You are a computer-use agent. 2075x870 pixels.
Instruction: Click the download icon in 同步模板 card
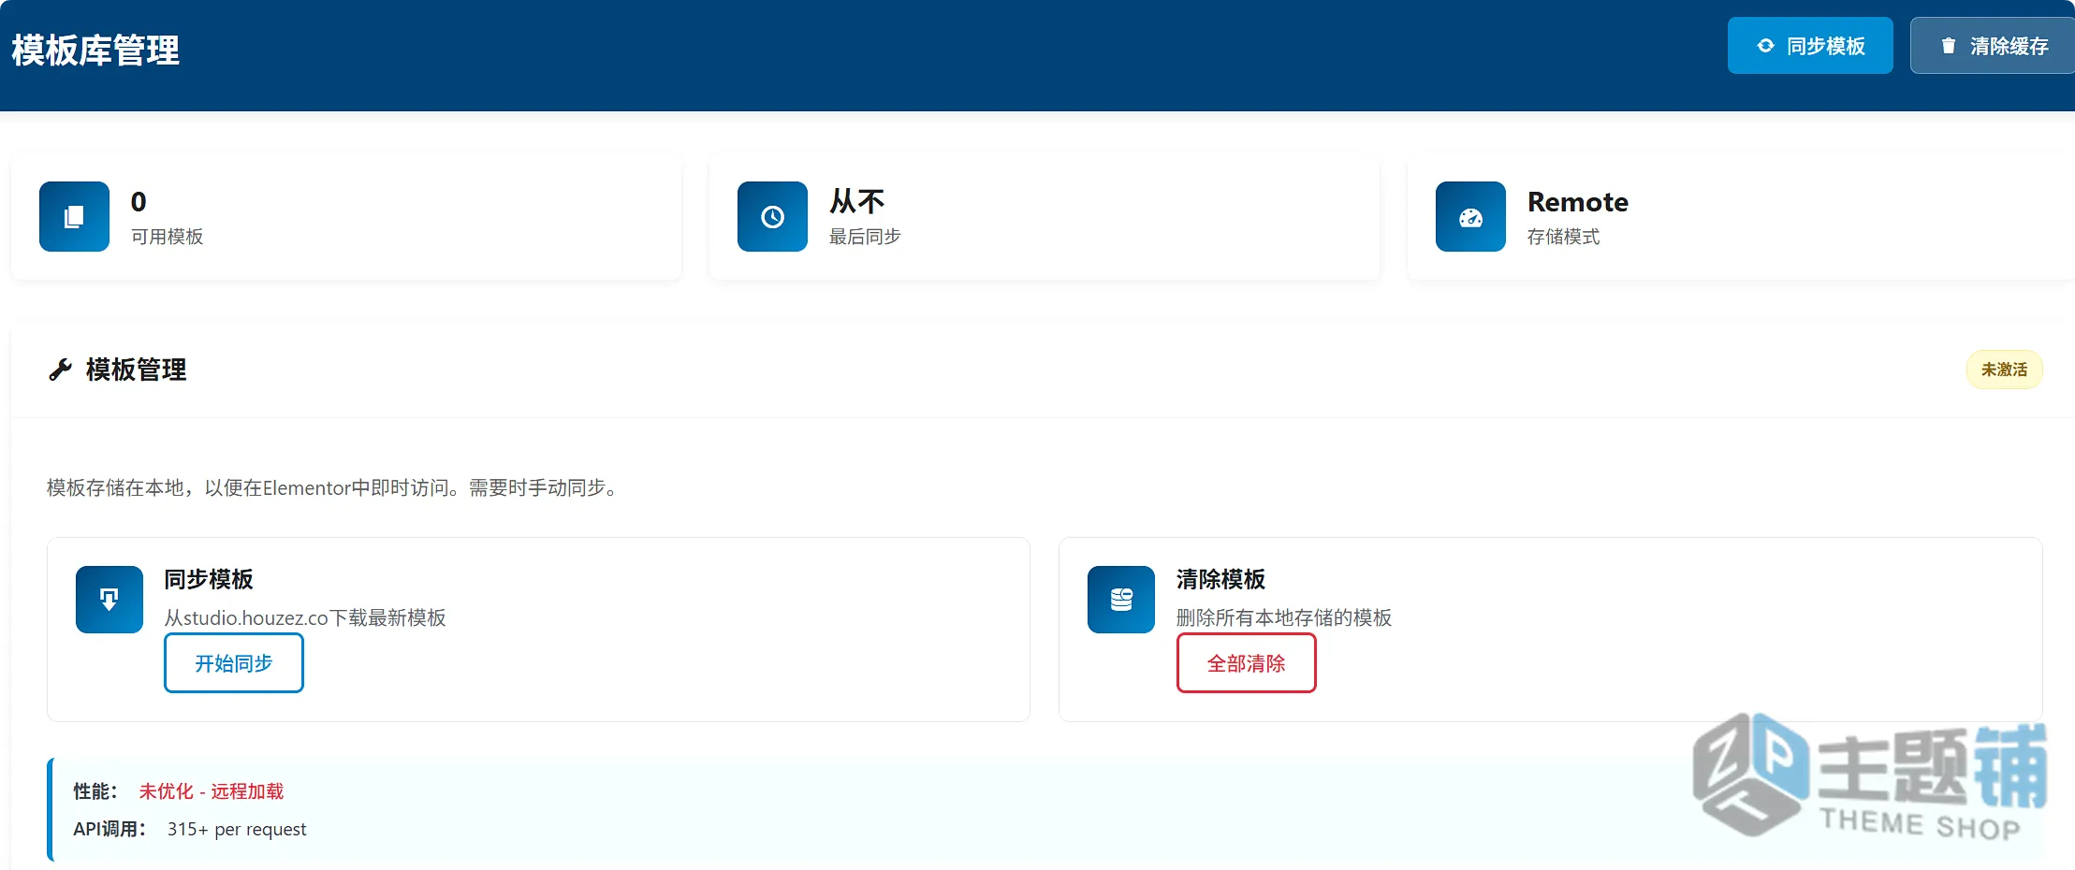(x=110, y=600)
